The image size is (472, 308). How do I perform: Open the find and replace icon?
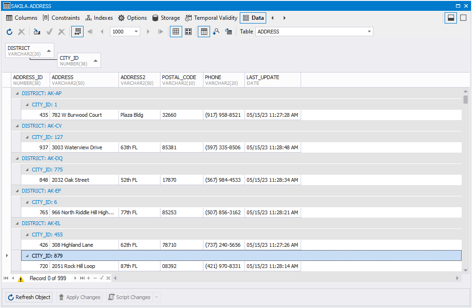(x=216, y=32)
